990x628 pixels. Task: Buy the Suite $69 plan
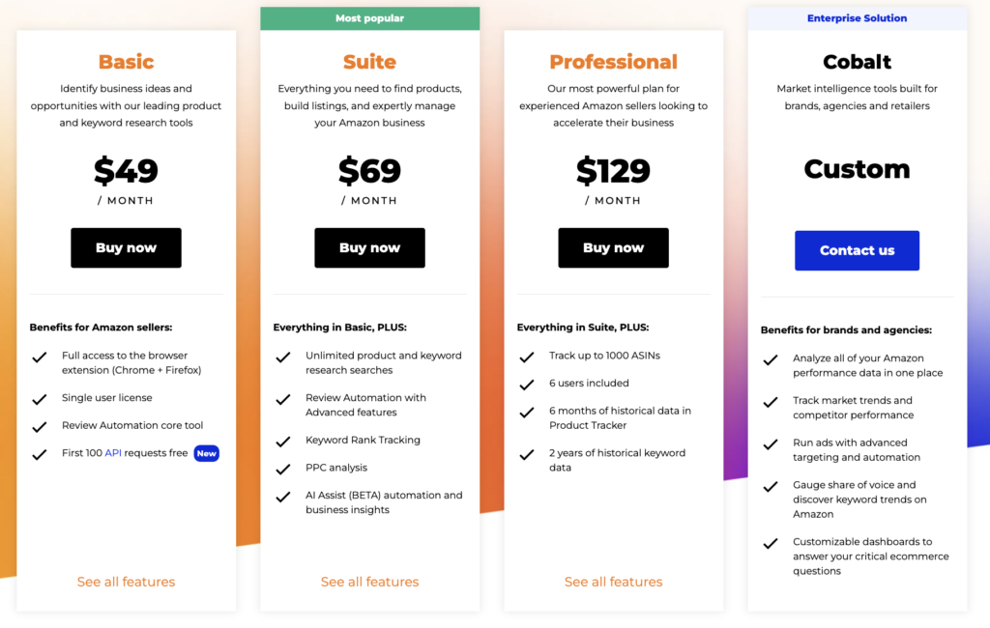369,248
